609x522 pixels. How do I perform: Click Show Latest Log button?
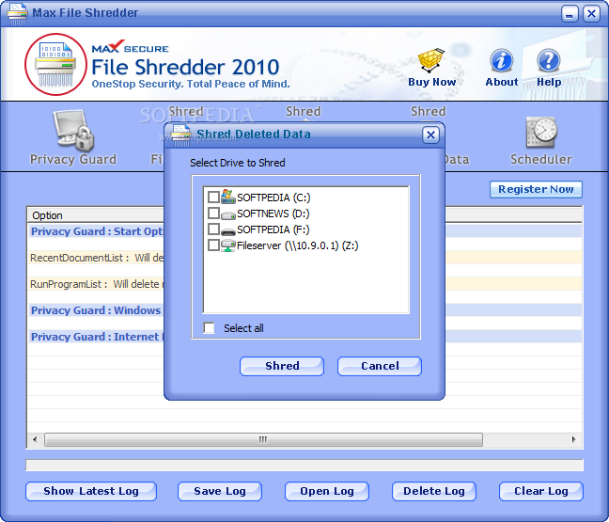[91, 491]
